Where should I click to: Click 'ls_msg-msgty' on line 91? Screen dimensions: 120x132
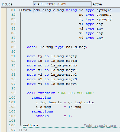pos(64,56)
